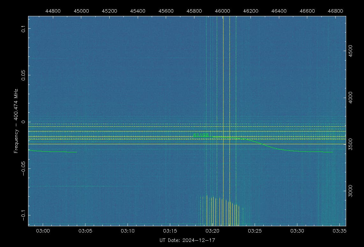The image size is (364, 247).
Task: Click the -0.1 frequency tick label
Action: (23, 215)
